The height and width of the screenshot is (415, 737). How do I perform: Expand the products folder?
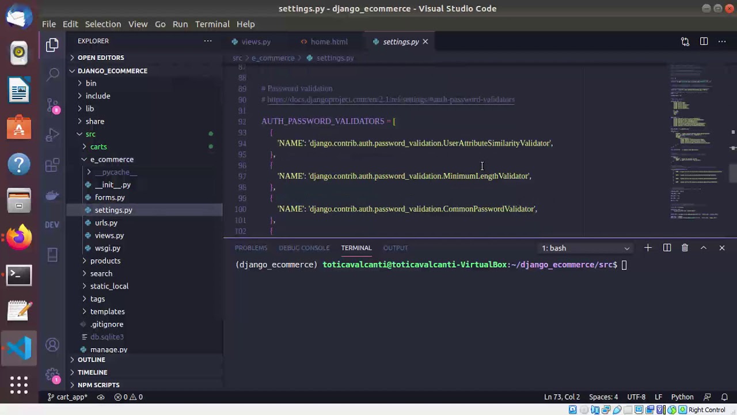pos(105,261)
